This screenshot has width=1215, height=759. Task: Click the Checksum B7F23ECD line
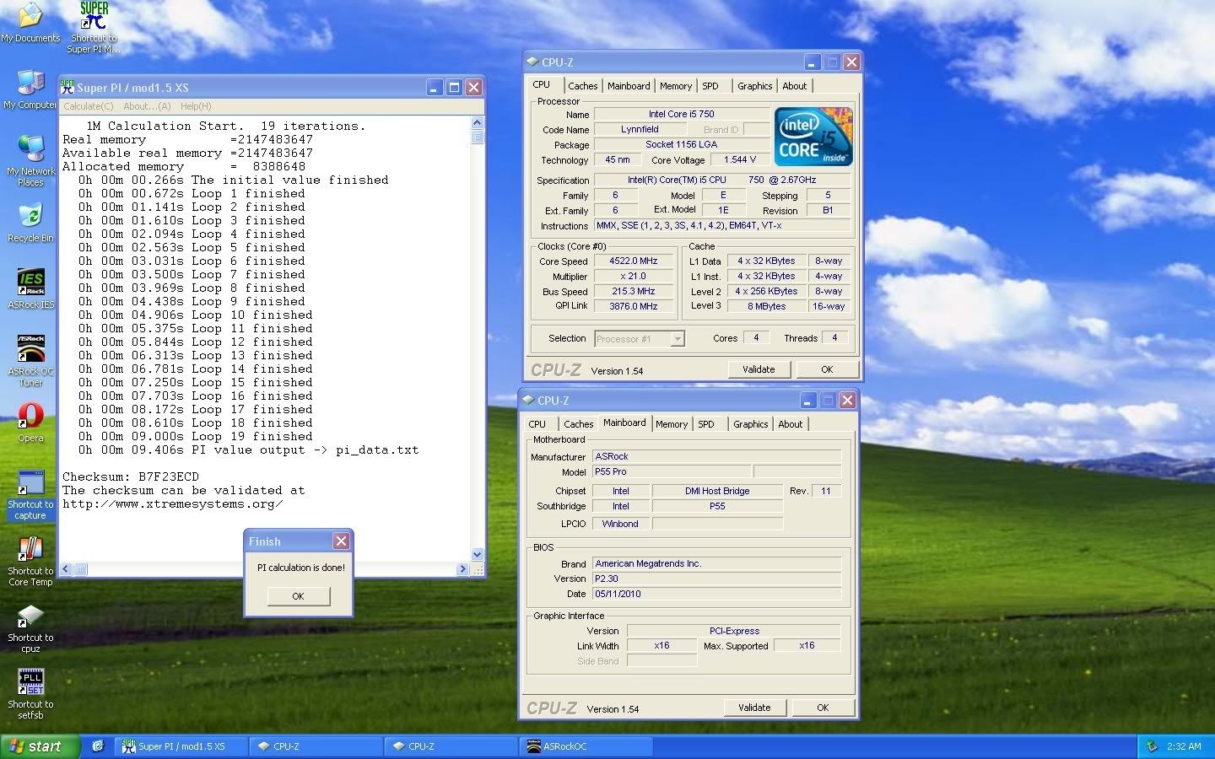(131, 476)
